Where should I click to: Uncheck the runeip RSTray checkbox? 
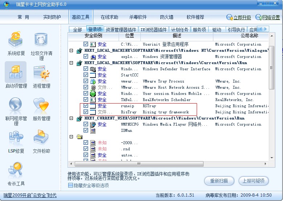pos(86,106)
